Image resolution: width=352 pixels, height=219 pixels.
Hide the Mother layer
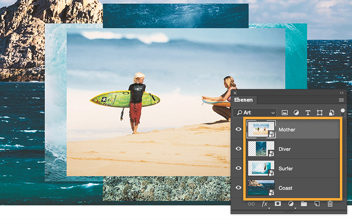pos(238,129)
